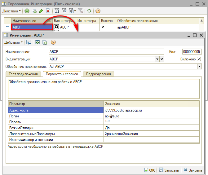Screen dimensions: 208x175
Task: Sort by Наименование column header
Action: point(32,21)
